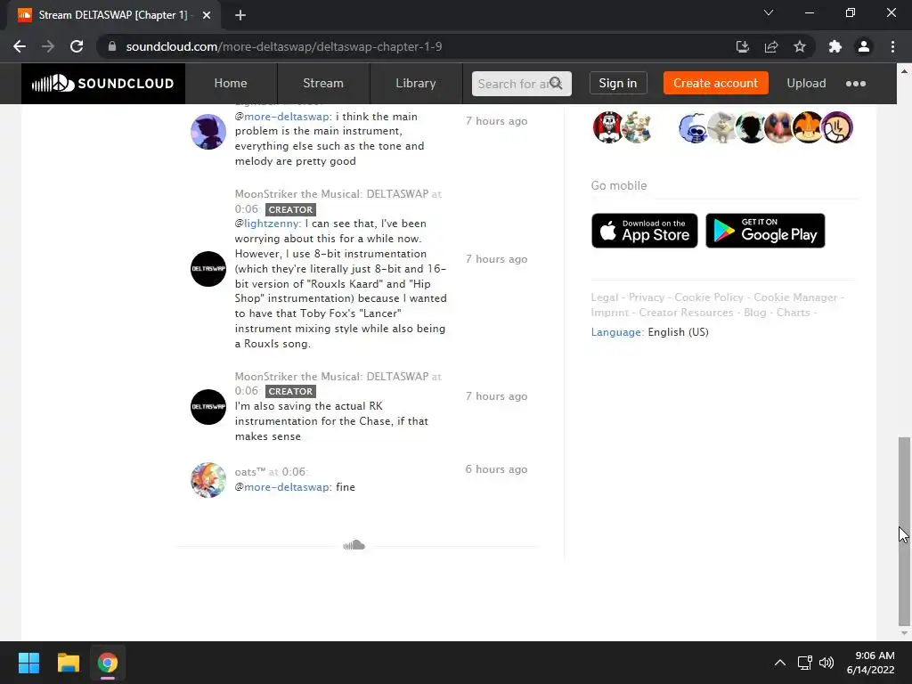Click the Sign in button
The image size is (912, 684).
(618, 83)
